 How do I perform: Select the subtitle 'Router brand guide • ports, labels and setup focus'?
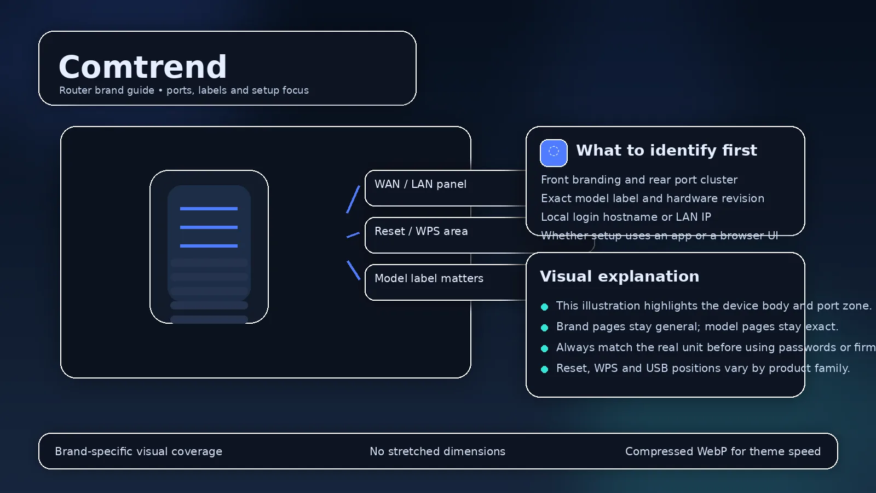[x=184, y=90]
